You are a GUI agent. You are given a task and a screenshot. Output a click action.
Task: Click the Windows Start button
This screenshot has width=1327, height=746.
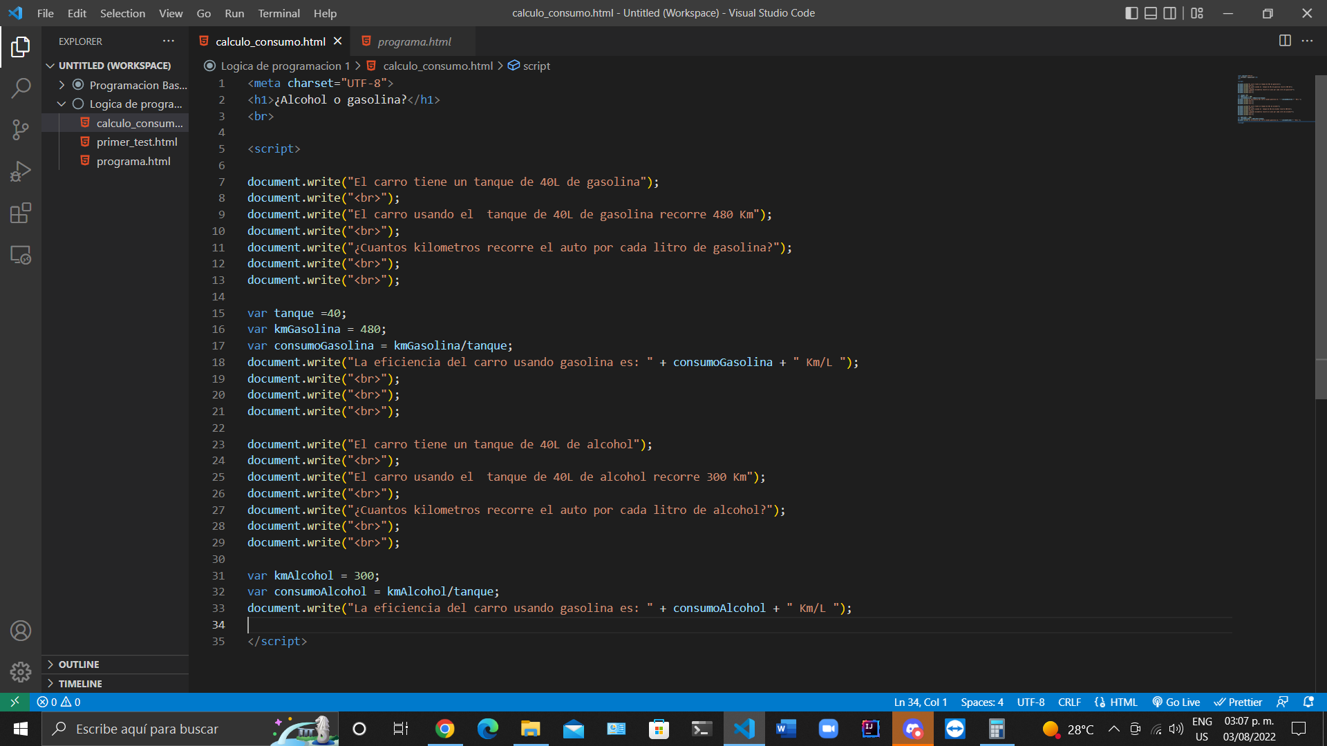pos(20,729)
